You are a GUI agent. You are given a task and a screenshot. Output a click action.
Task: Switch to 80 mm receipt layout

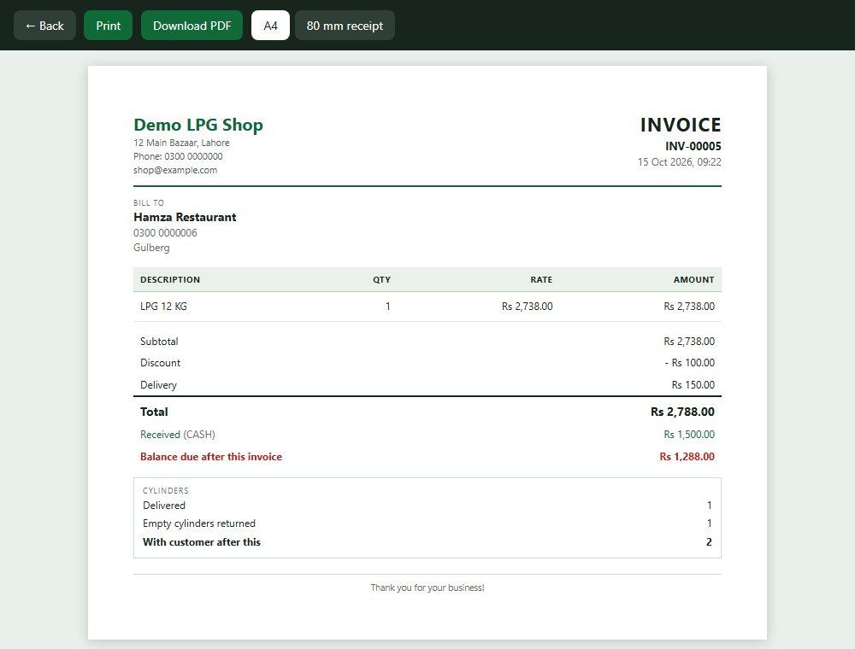pyautogui.click(x=345, y=26)
